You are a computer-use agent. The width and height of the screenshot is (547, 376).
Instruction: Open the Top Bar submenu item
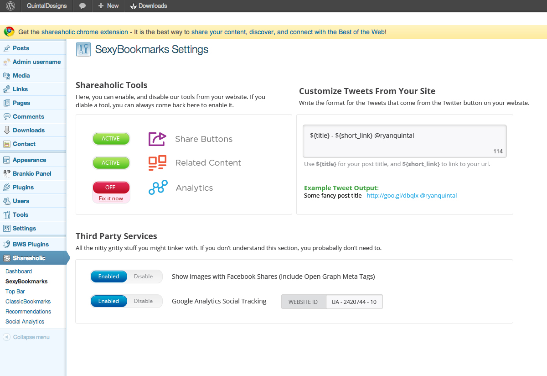coord(15,292)
